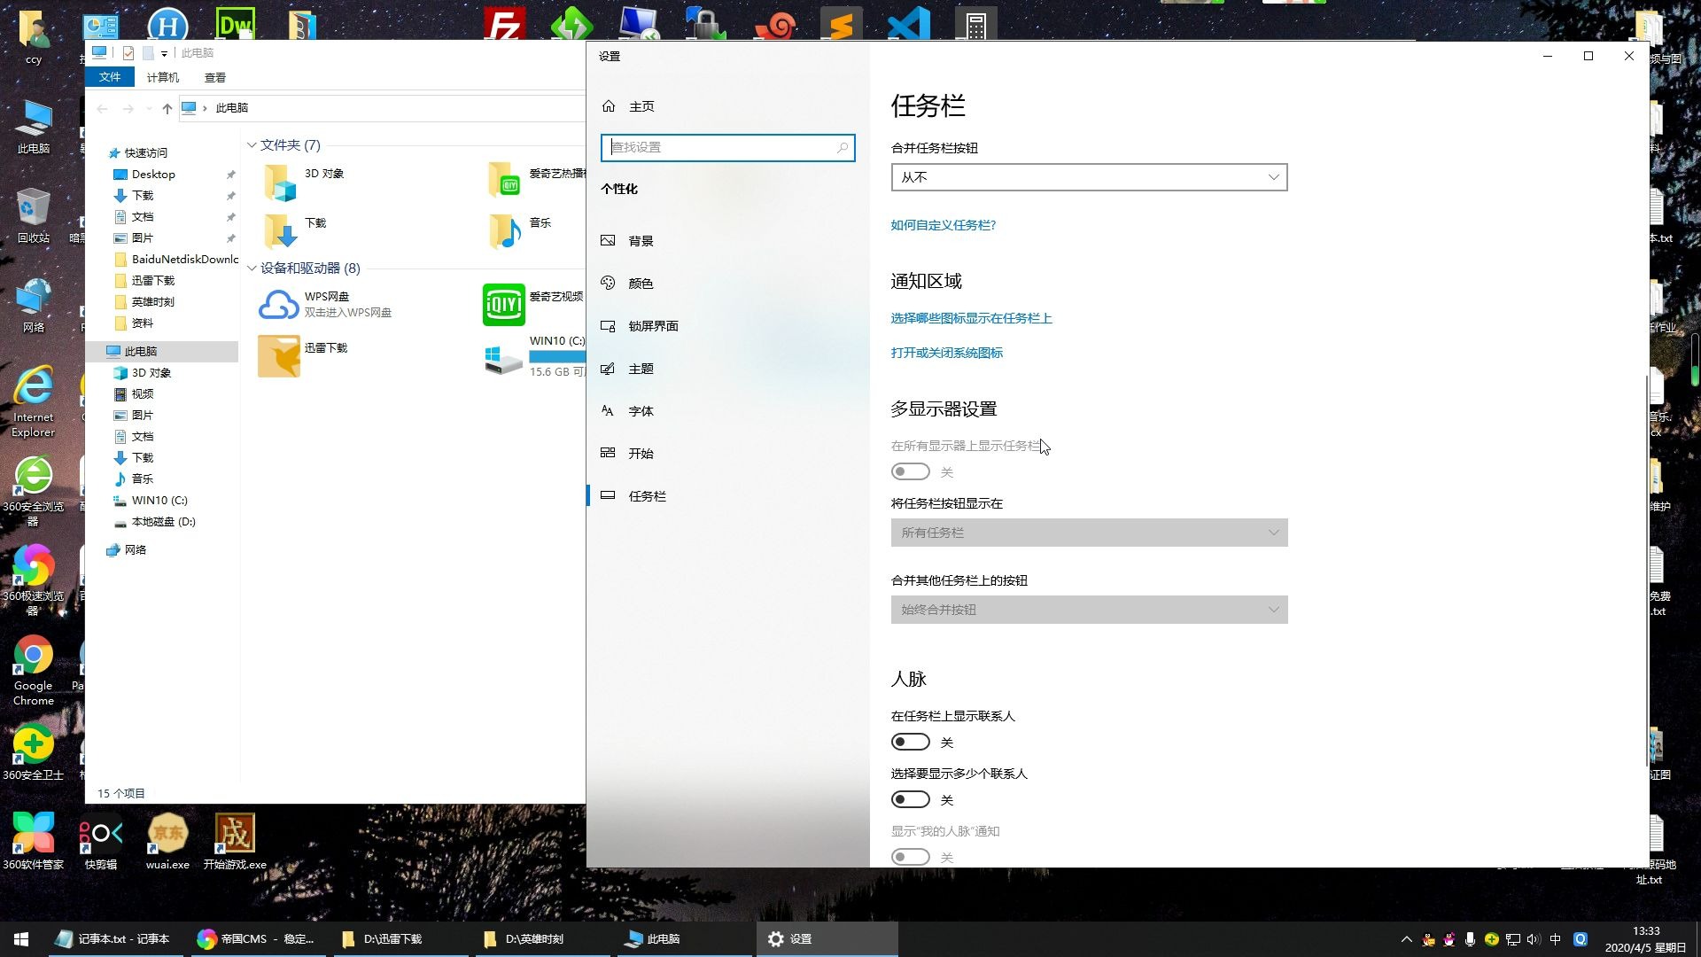Click the WIN10 (C:) disk usage bar

(x=557, y=356)
